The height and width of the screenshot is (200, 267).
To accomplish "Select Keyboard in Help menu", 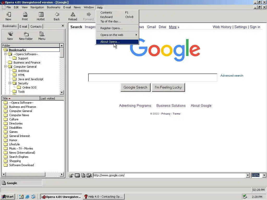I will pyautogui.click(x=117, y=17).
